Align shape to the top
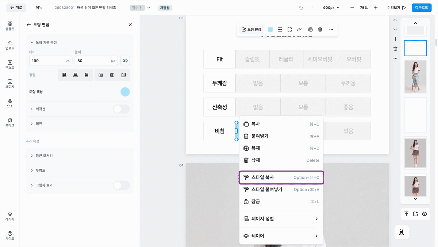Image resolution: width=438 pixels, height=247 pixels. (x=101, y=75)
